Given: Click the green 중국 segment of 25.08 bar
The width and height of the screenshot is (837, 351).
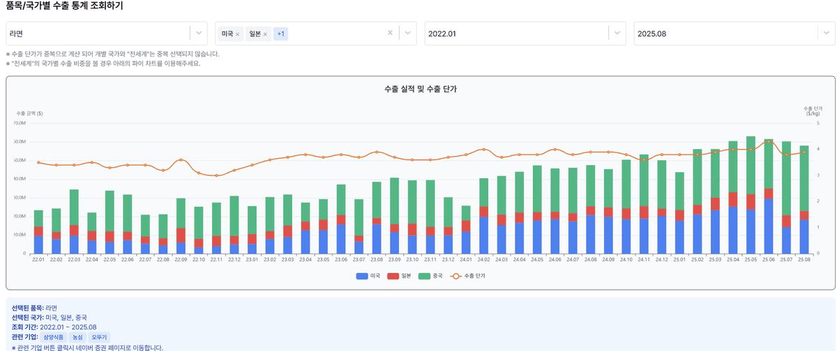Looking at the screenshot, I should 804,178.
